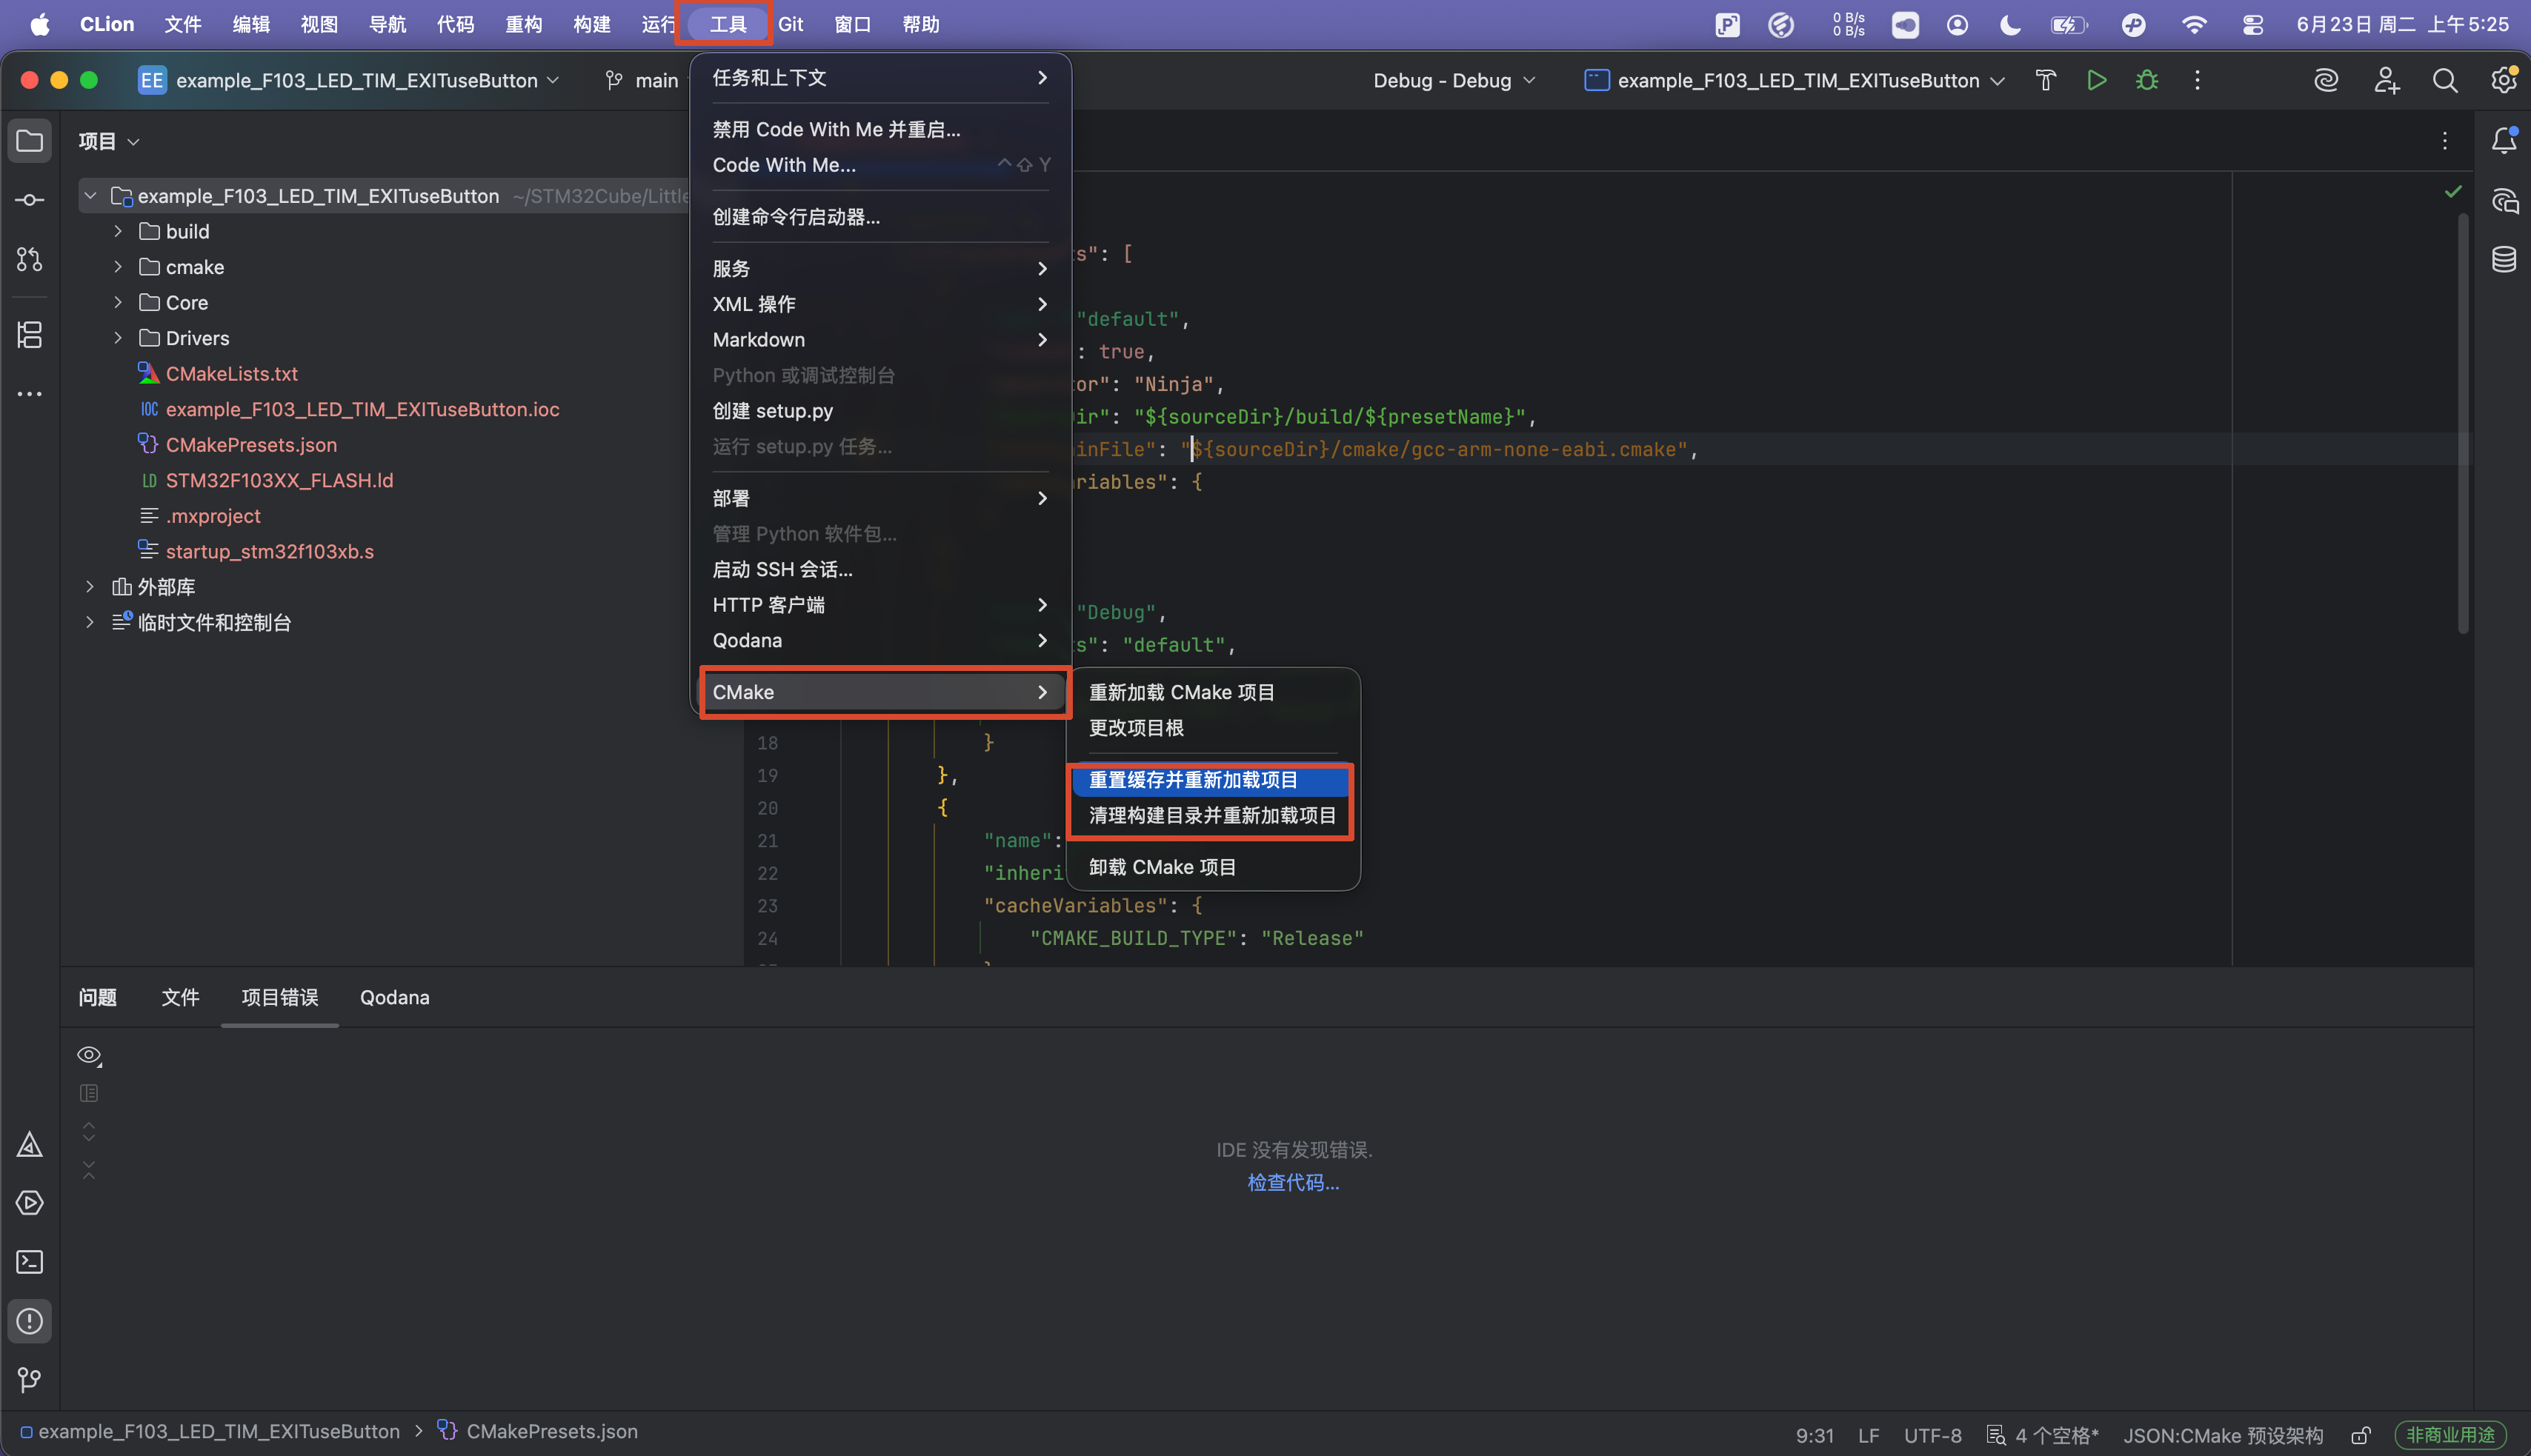Open the CMake tool window triangle icon
The image size is (2531, 1456).
tap(30, 1144)
